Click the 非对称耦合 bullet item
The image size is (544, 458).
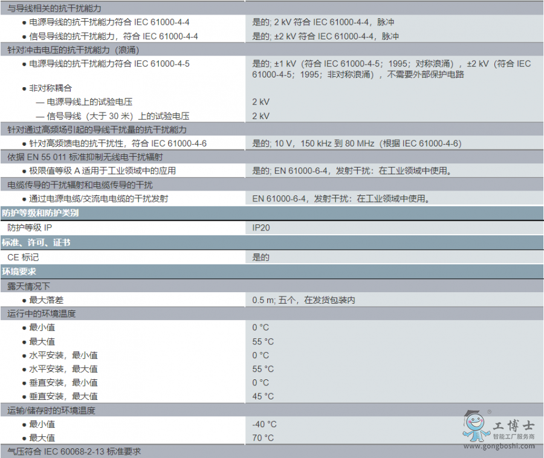(51, 88)
